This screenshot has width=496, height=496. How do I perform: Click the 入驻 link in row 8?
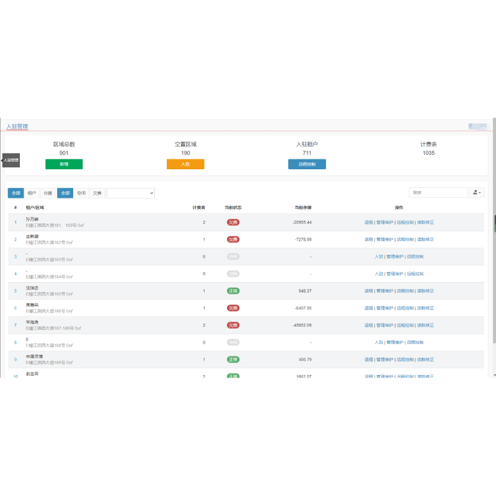(x=379, y=342)
